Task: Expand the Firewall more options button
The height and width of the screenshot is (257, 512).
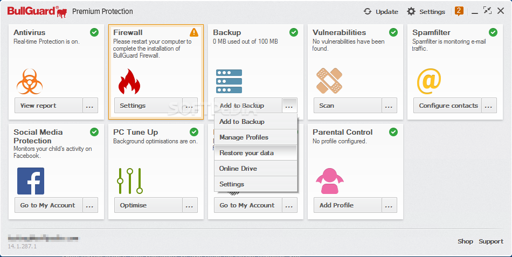Action: 190,106
